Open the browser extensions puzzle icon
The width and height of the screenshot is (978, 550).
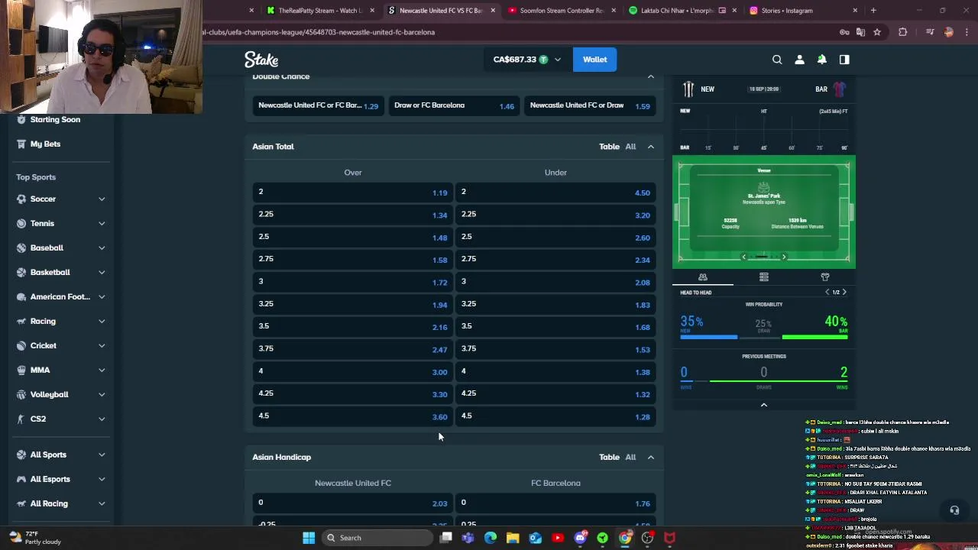(x=903, y=32)
